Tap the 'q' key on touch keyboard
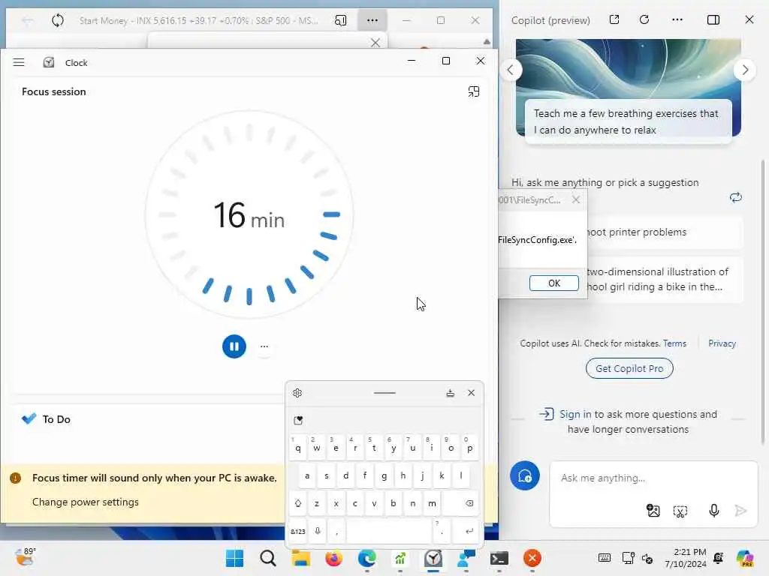The image size is (769, 576). click(297, 448)
